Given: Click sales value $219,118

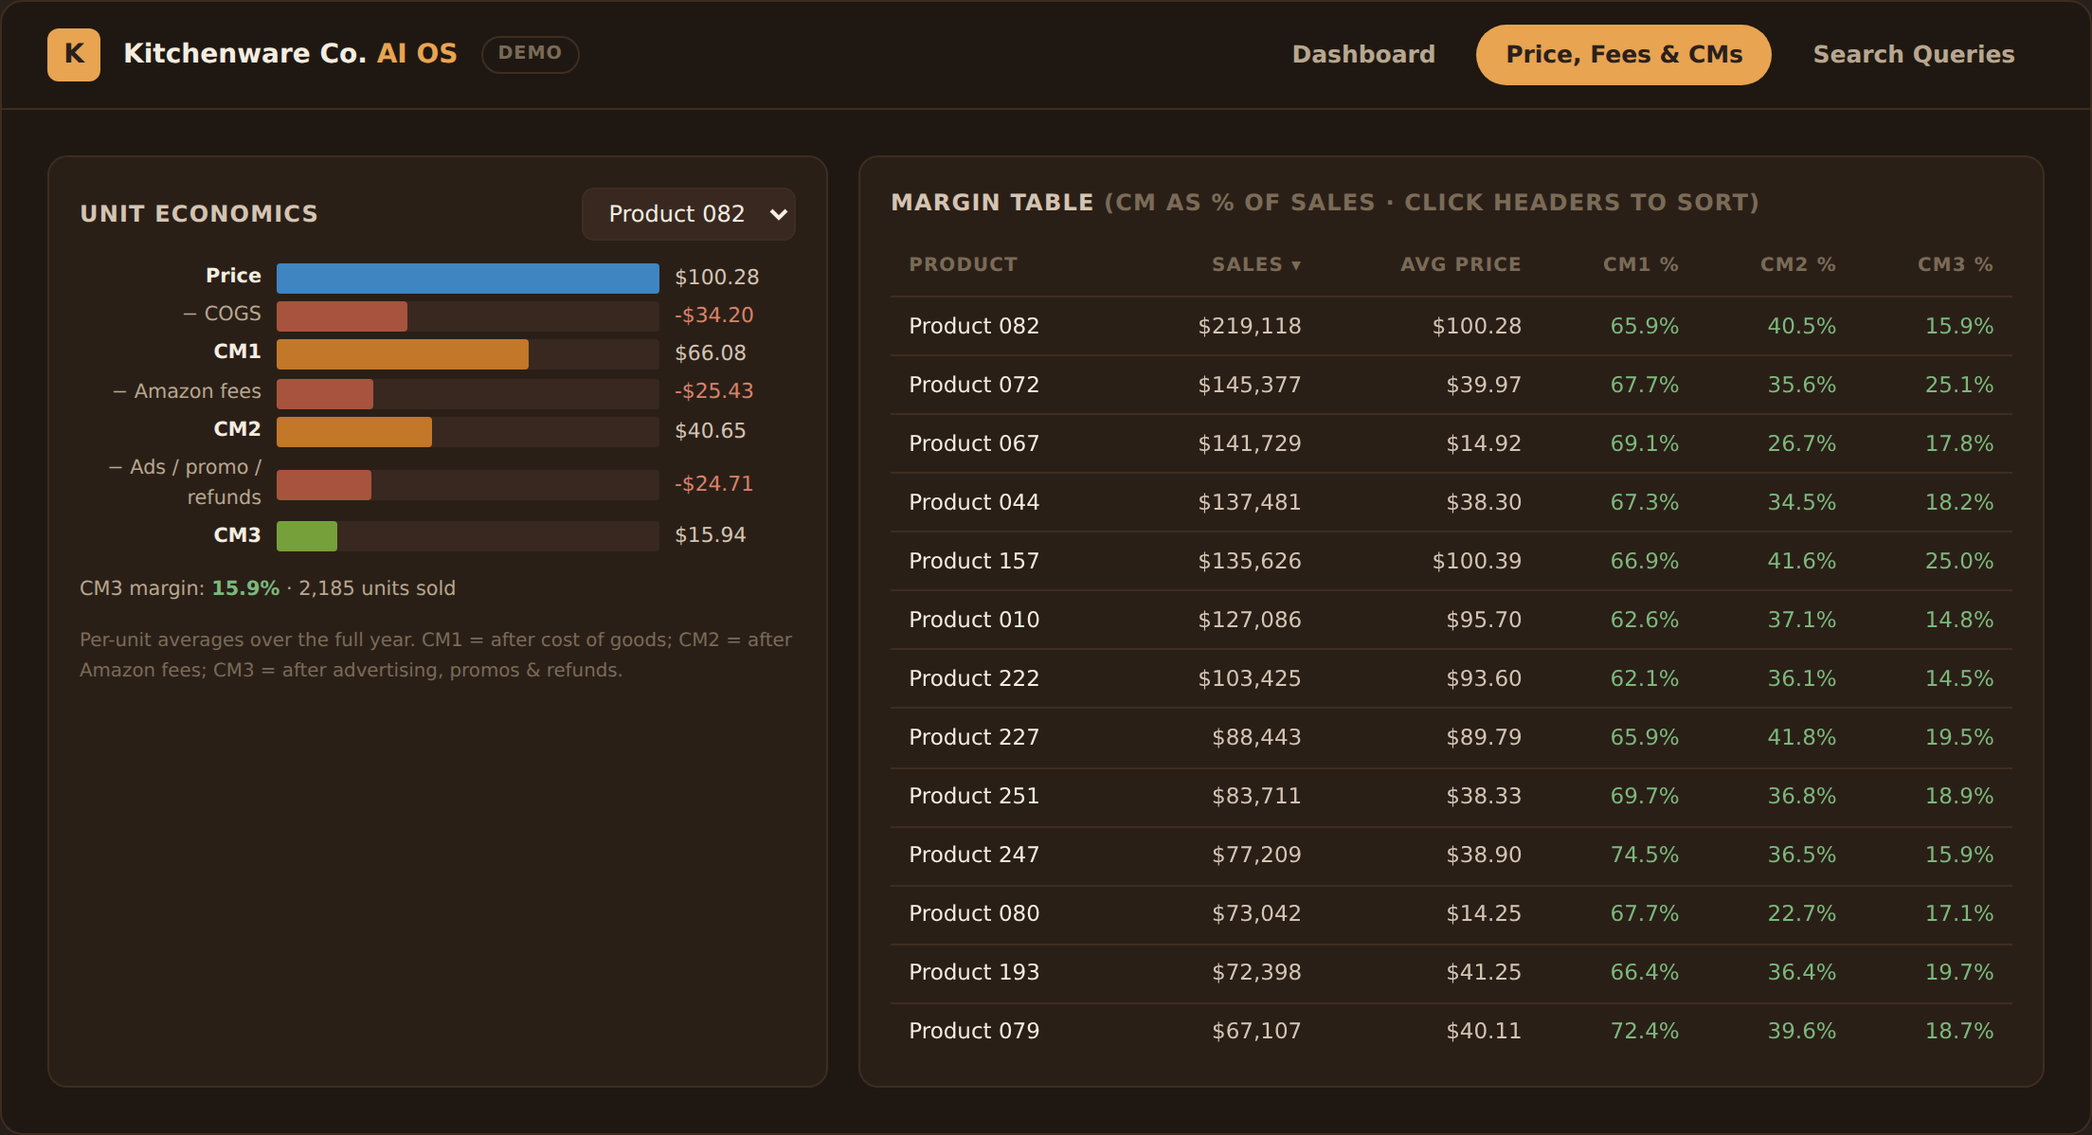Looking at the screenshot, I should pyautogui.click(x=1250, y=326).
